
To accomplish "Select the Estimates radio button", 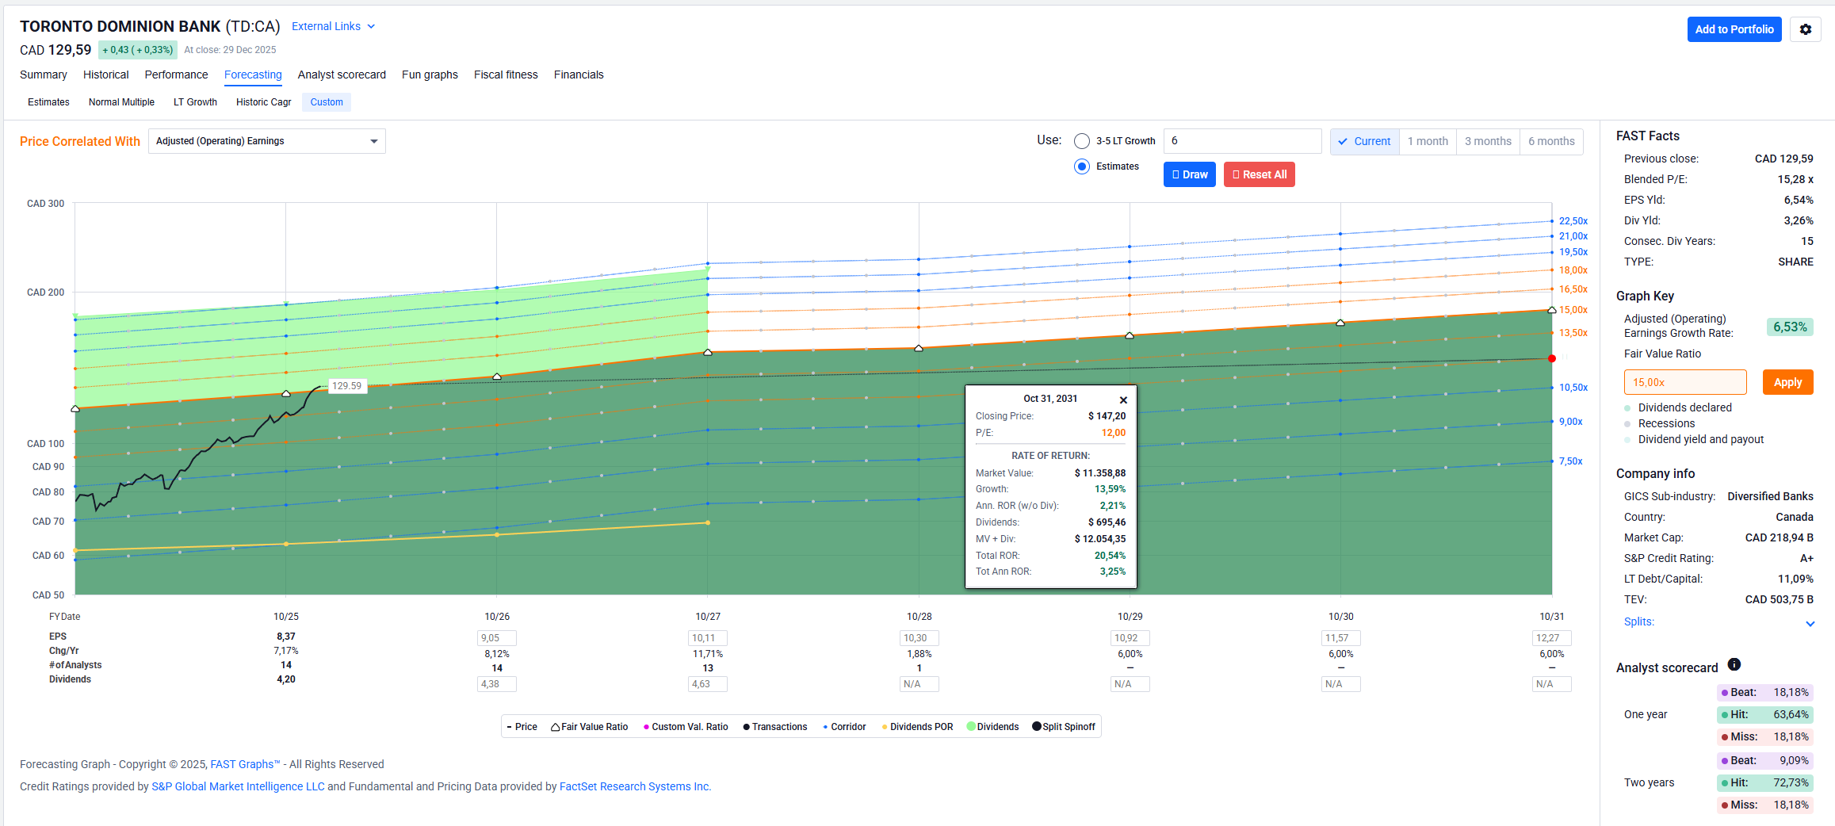I will [1081, 166].
